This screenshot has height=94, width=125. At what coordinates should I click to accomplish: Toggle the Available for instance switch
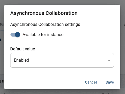pyautogui.click(x=15, y=35)
